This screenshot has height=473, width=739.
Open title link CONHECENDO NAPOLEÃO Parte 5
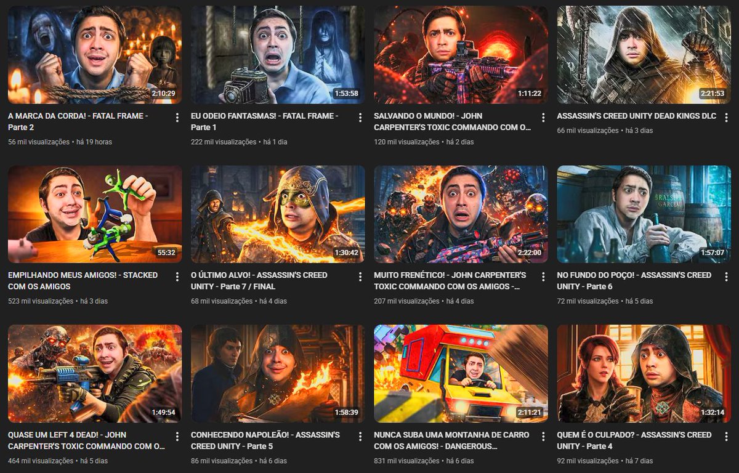pos(265,440)
